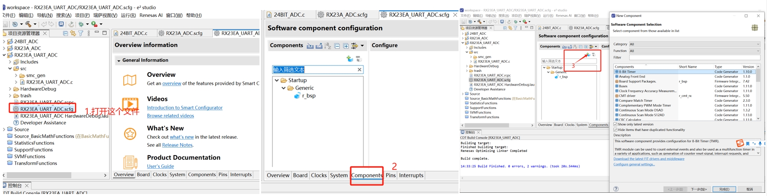Viewport: 767px width, 196px height.
Task: Open User's Guide link
Action: 161,166
